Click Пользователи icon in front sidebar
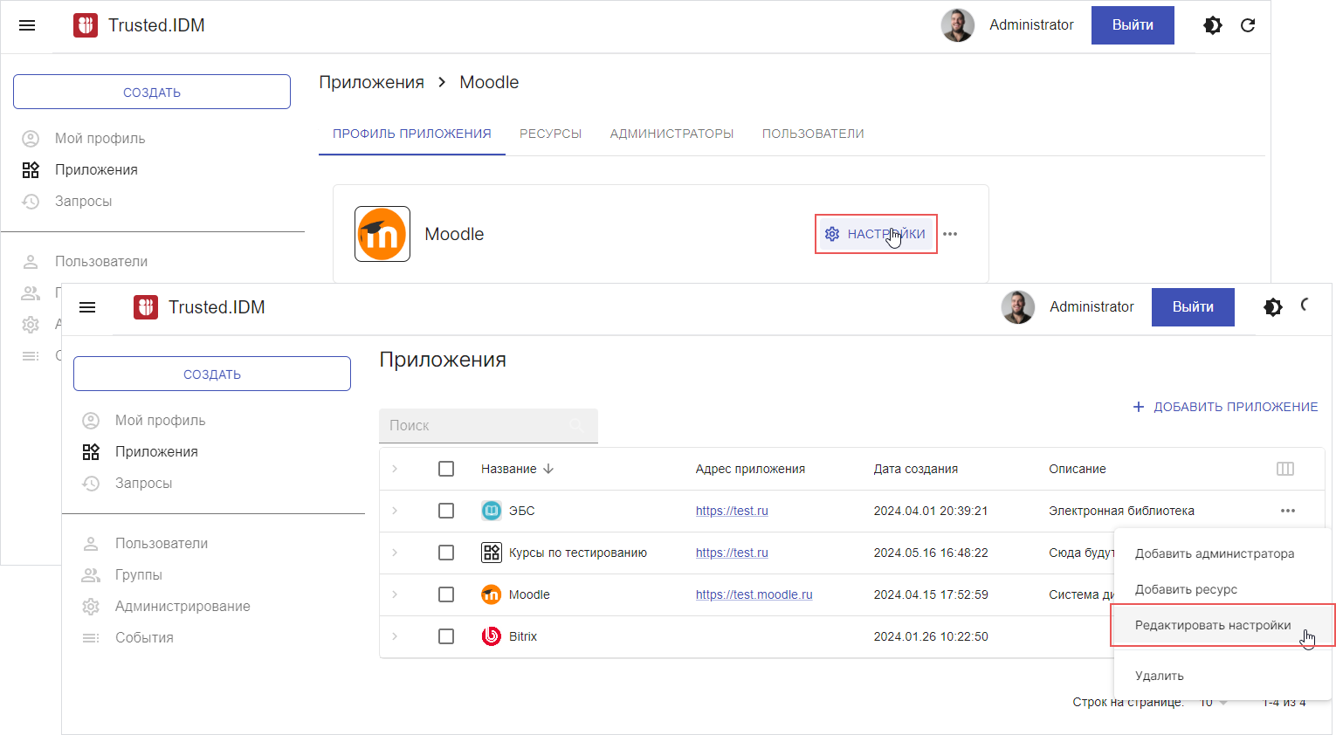The image size is (1336, 735). [x=91, y=544]
